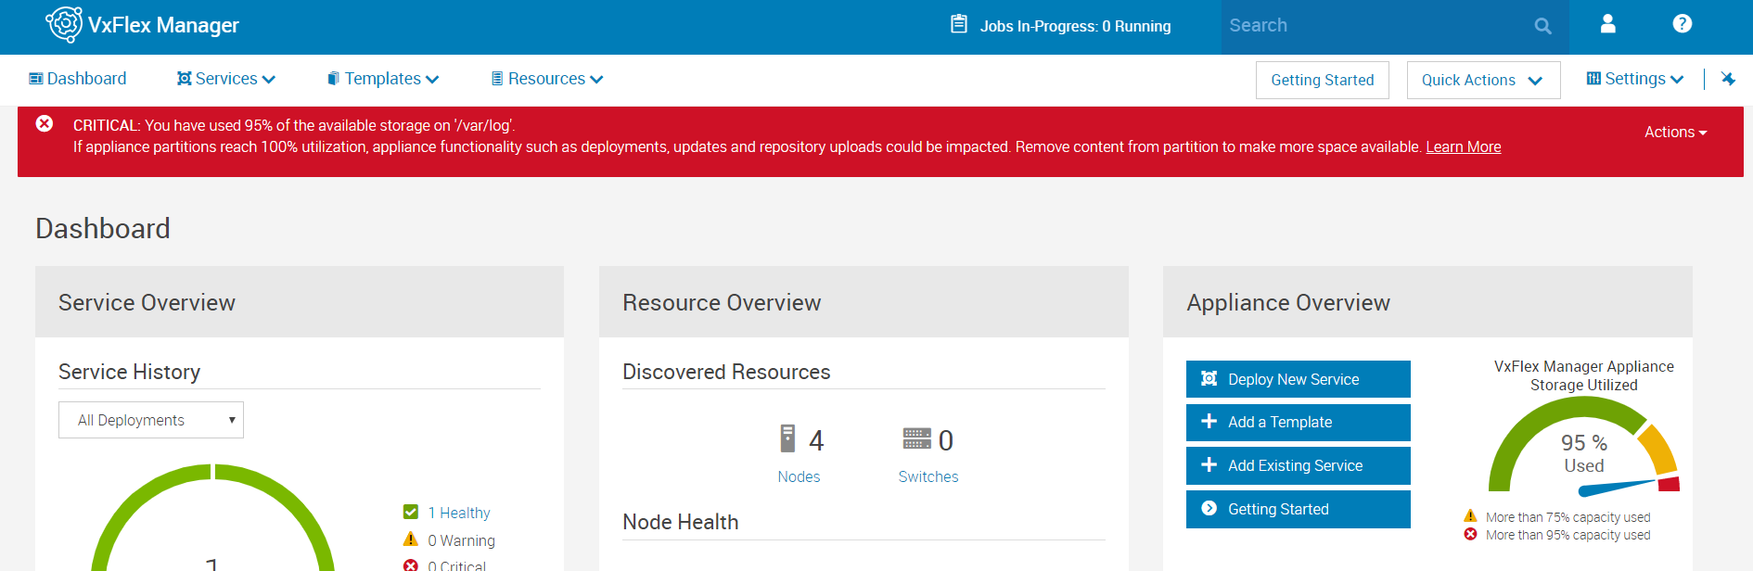This screenshot has height=571, width=1753.
Task: Click the Nodes server icon
Action: tap(787, 438)
